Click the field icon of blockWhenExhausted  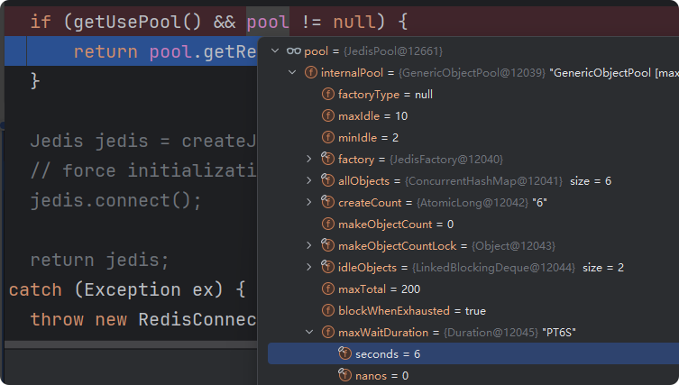point(328,310)
